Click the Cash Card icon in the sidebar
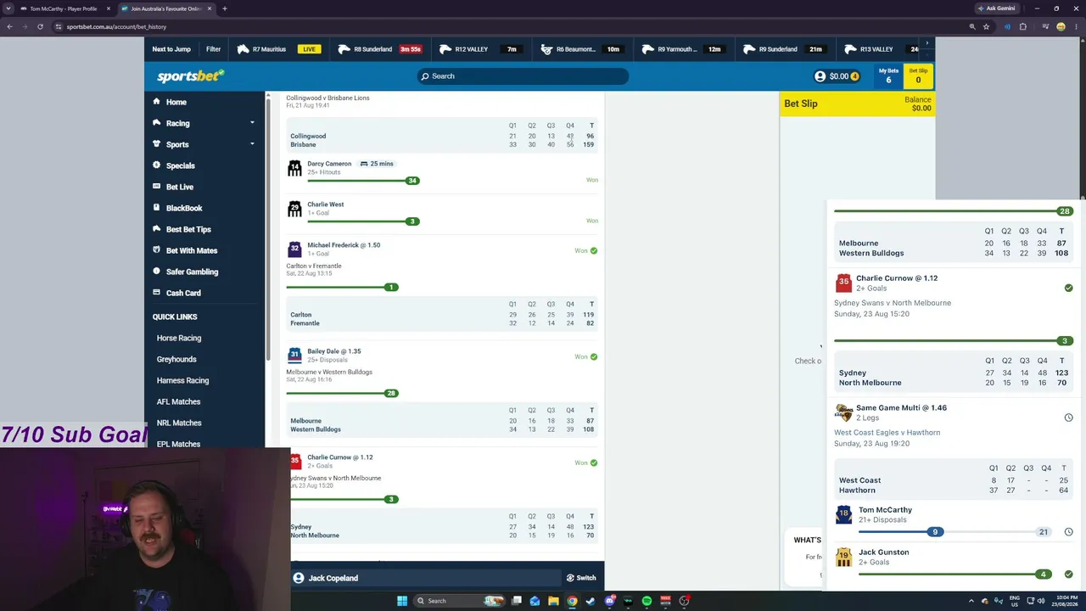 (156, 293)
